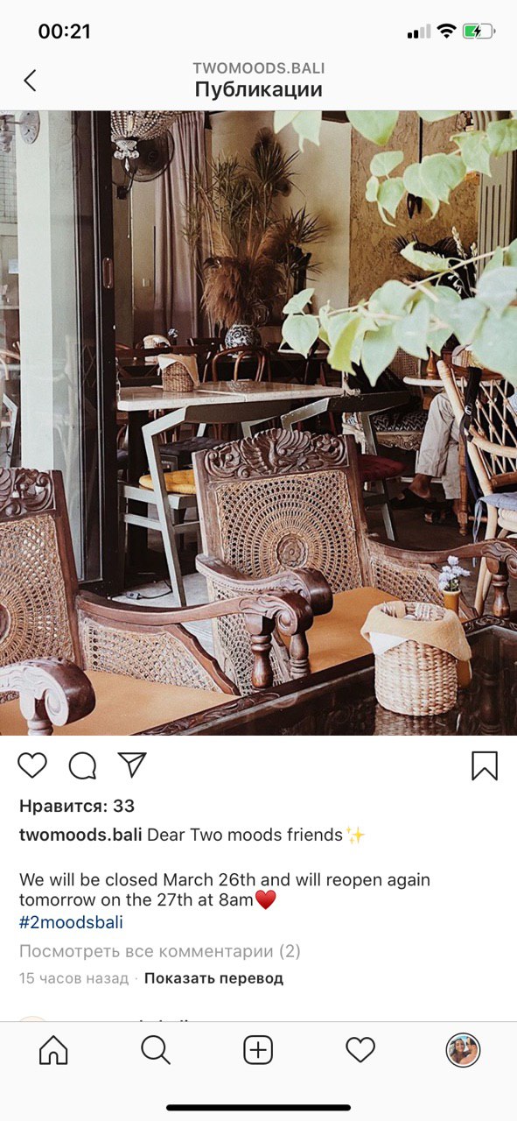Open the #2moodsbali hashtag
517x1121 pixels.
(x=71, y=922)
